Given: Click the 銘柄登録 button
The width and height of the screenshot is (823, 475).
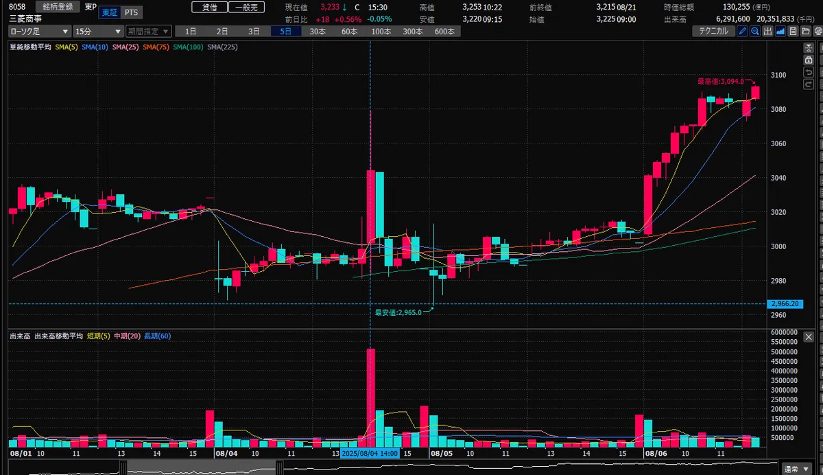Looking at the screenshot, I should click(x=58, y=7).
